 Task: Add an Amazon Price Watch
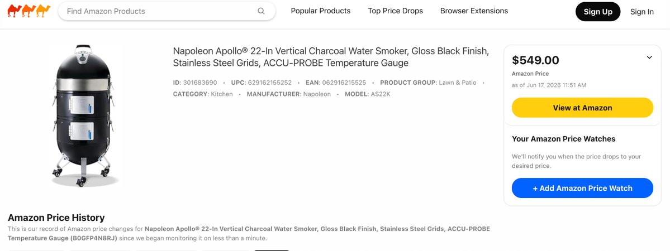point(582,189)
